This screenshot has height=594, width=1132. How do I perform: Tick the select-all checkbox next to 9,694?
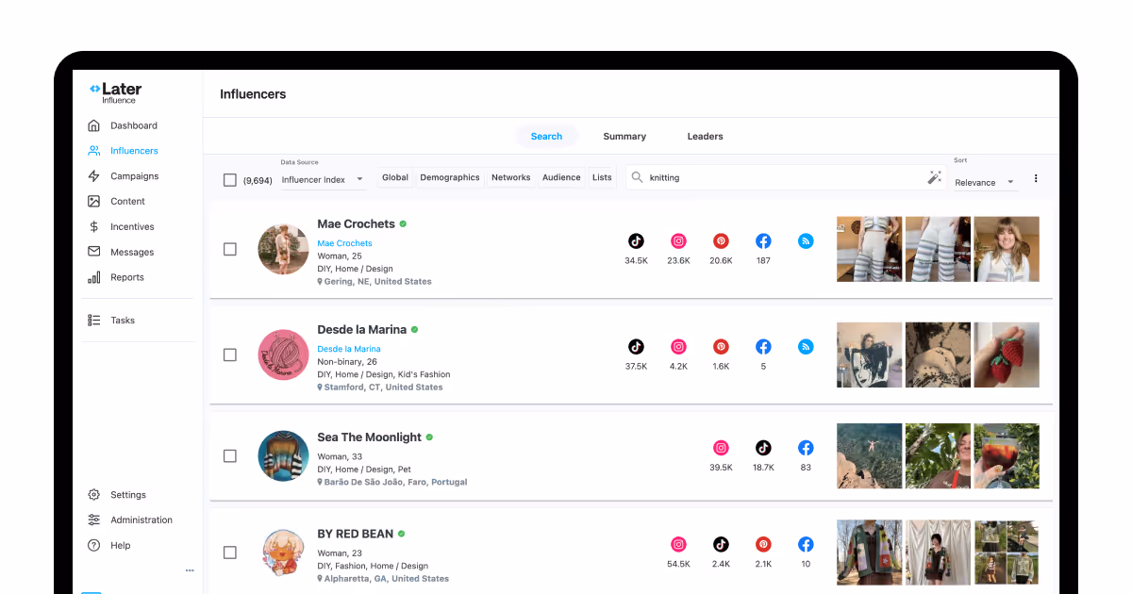pos(229,179)
